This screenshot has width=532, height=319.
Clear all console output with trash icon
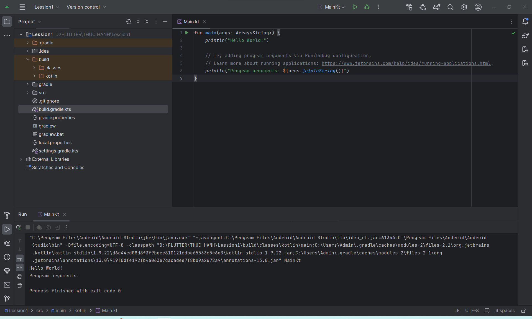point(20,285)
